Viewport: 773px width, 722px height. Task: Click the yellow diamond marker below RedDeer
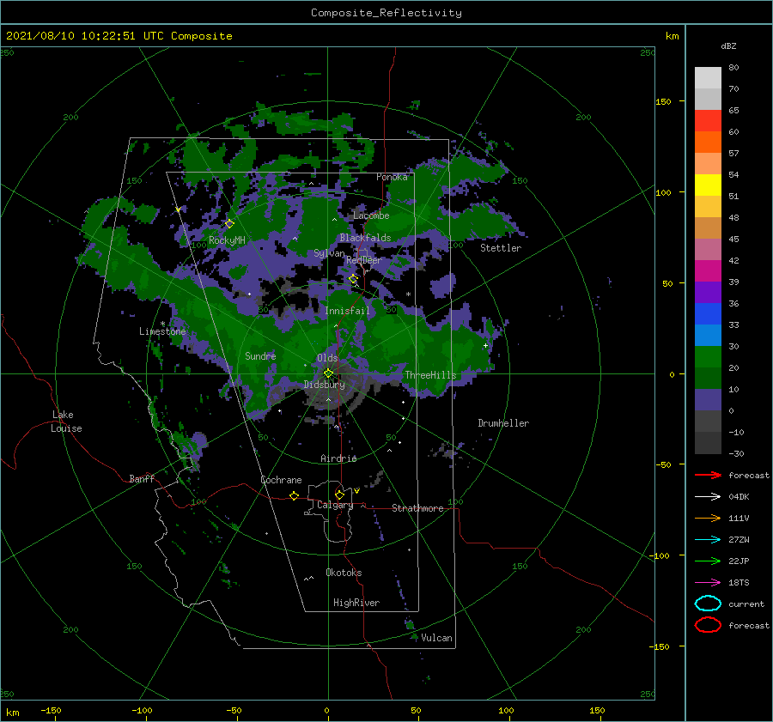(353, 279)
